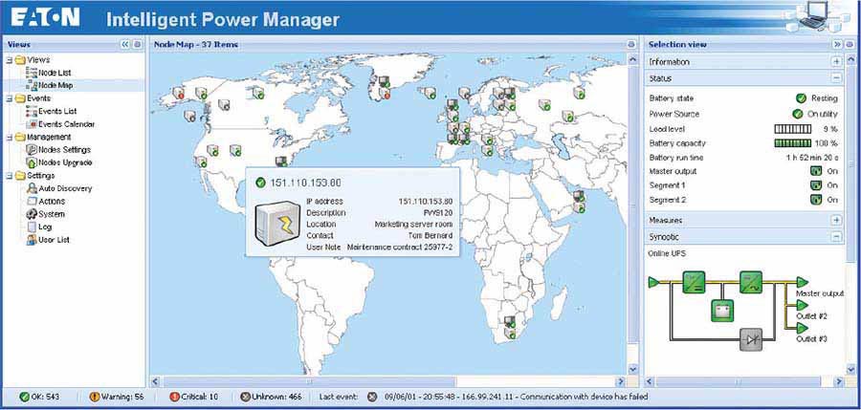
Task: Collapse the Events tree folder
Action: 9,98
